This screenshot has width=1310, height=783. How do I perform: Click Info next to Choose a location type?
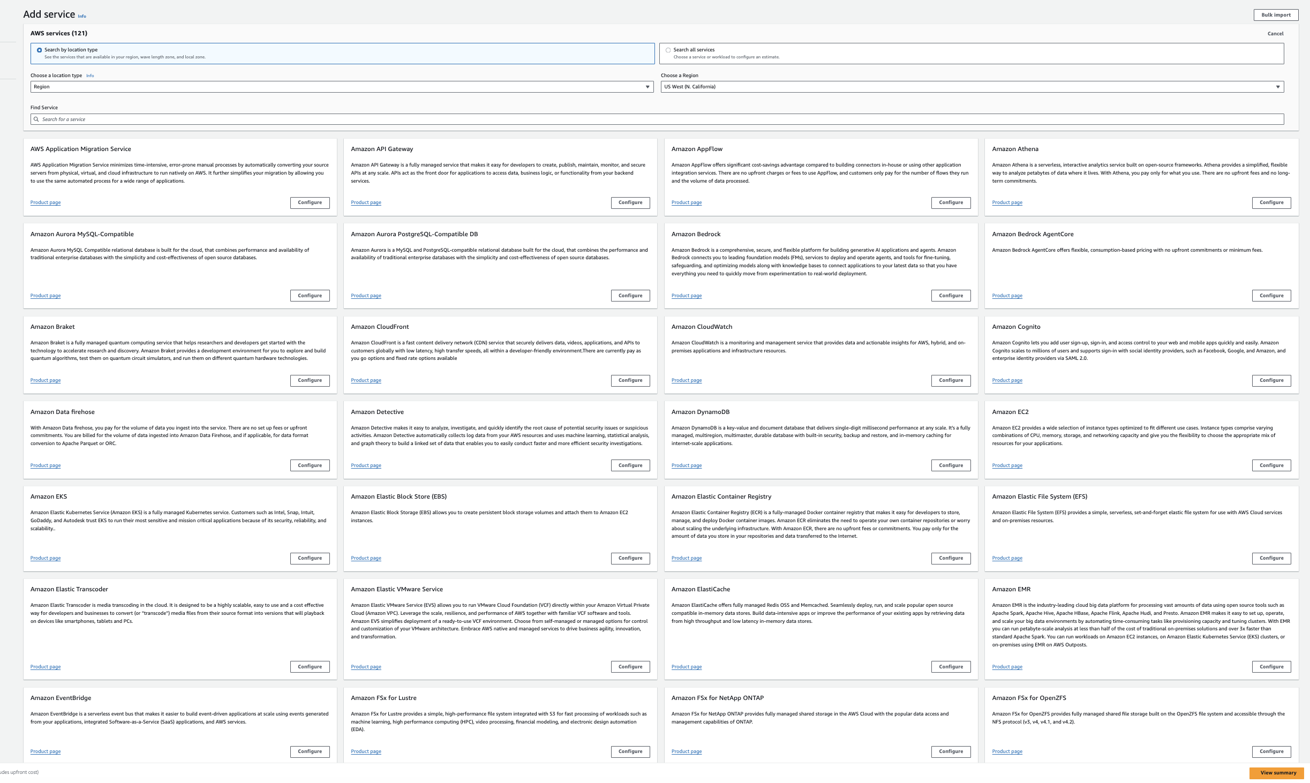click(90, 76)
